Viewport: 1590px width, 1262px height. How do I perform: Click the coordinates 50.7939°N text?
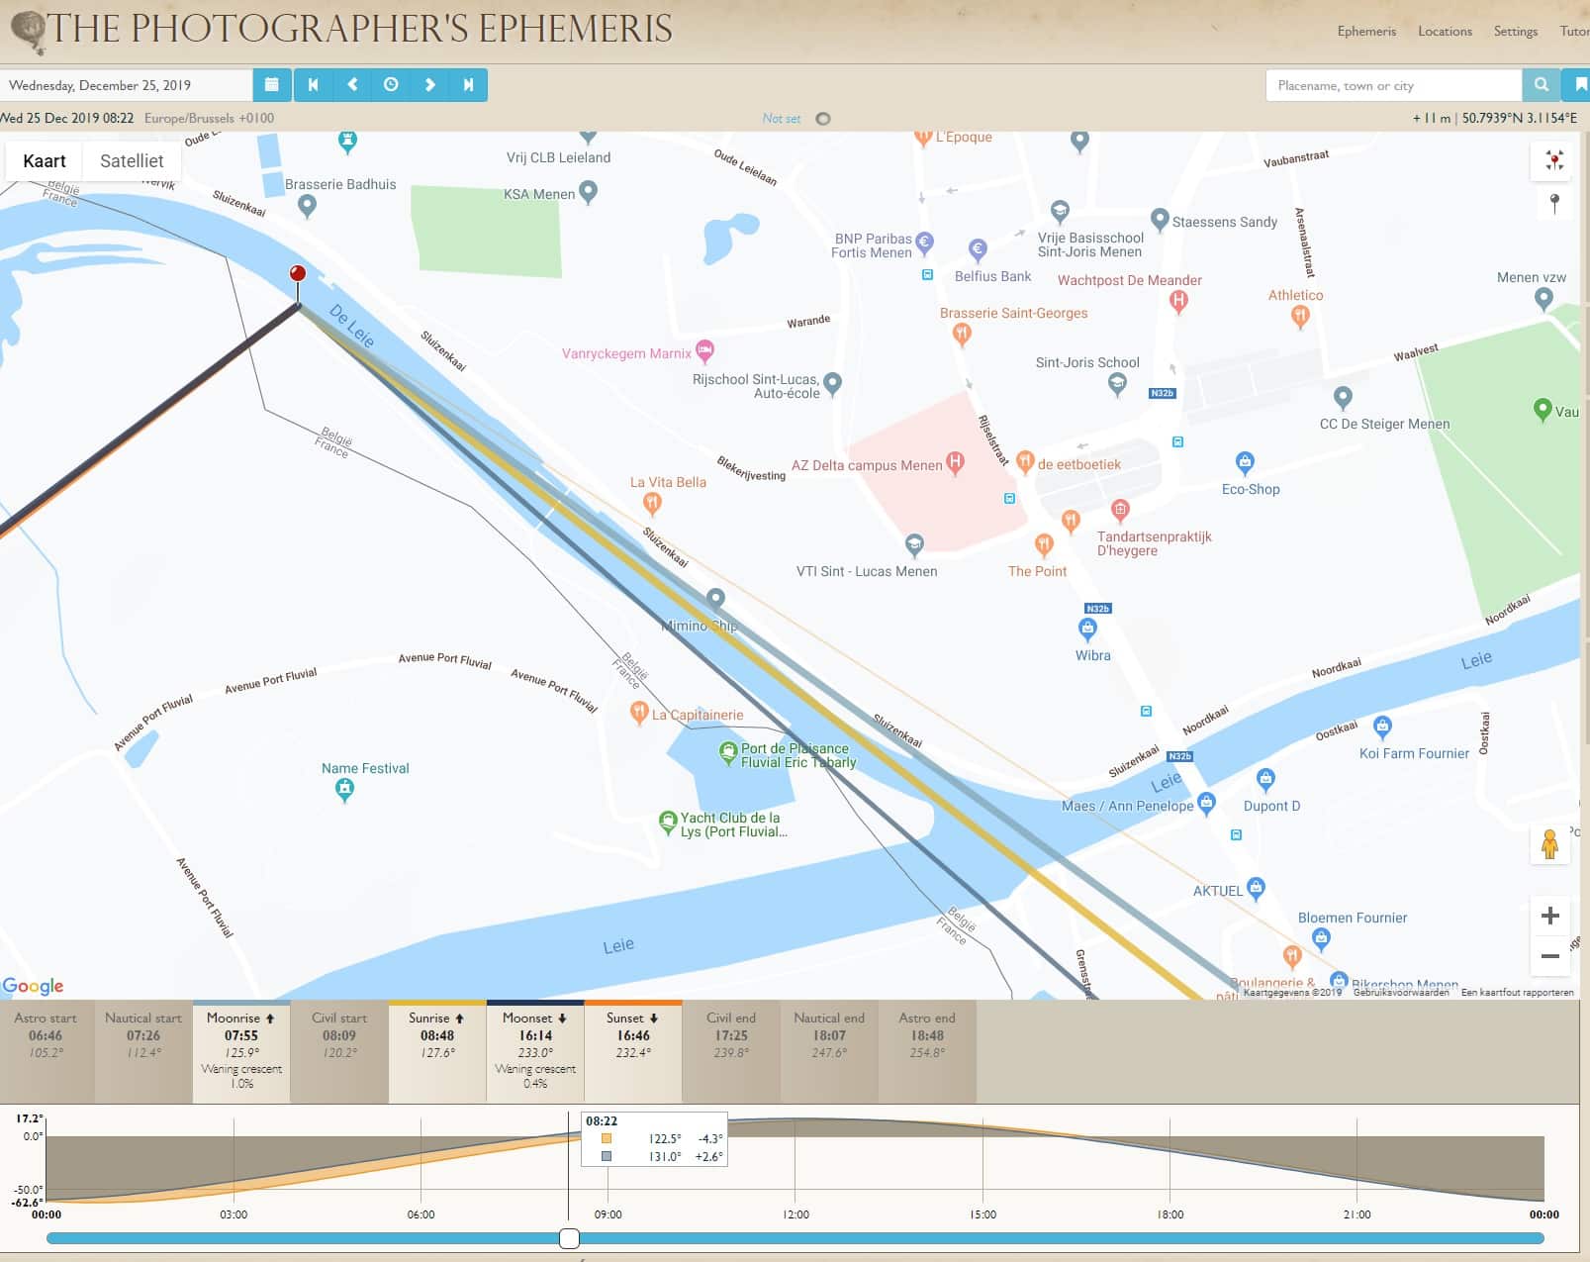click(1520, 118)
